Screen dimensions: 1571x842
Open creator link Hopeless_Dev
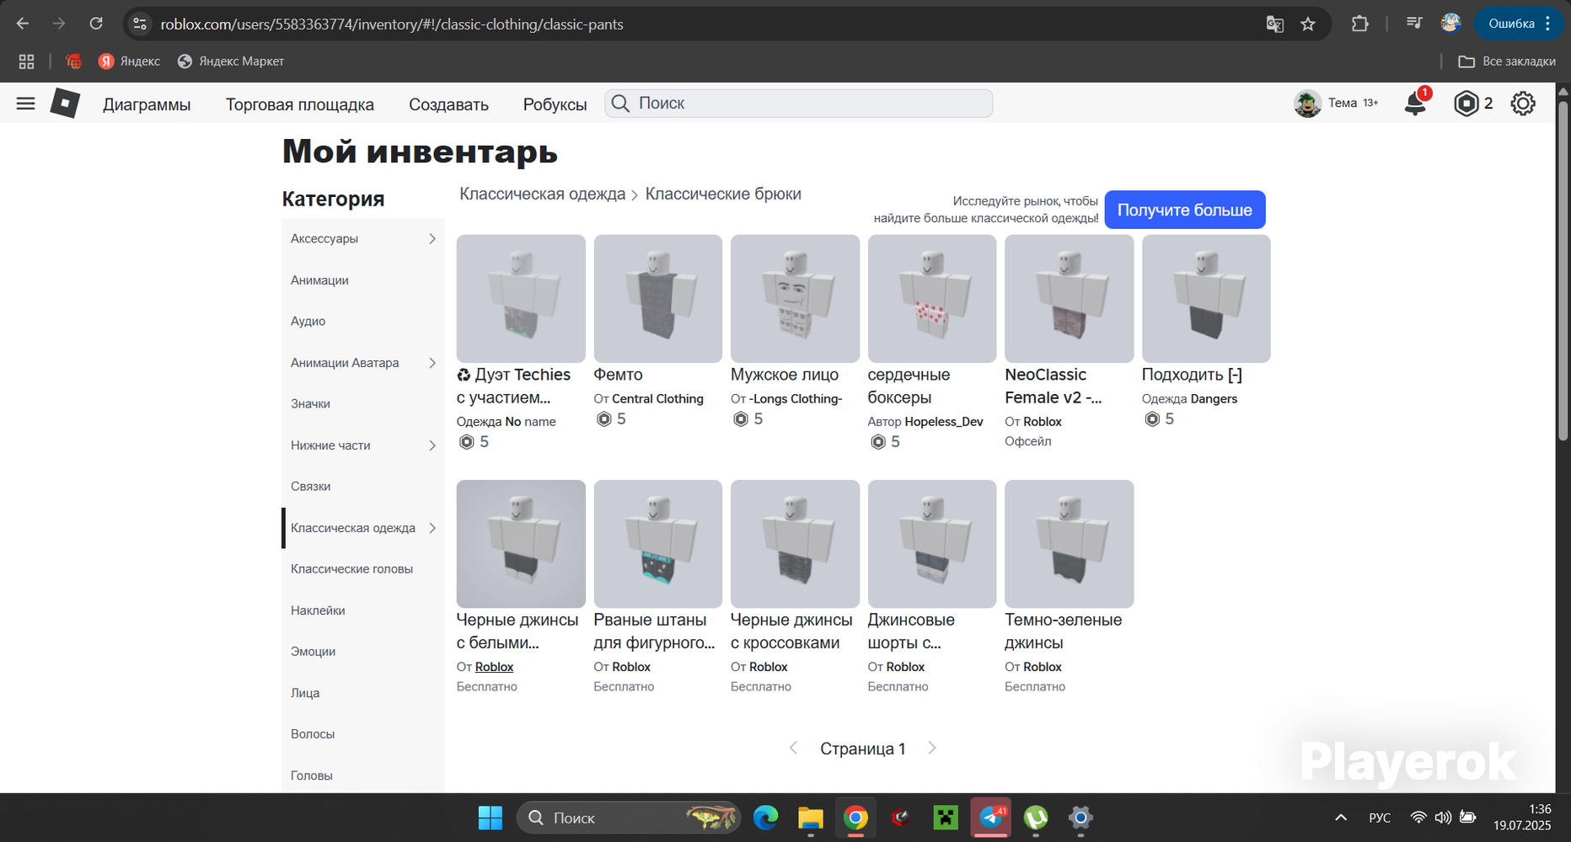coord(944,422)
